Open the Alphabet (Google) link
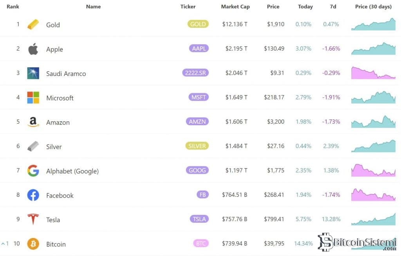 pyautogui.click(x=72, y=171)
